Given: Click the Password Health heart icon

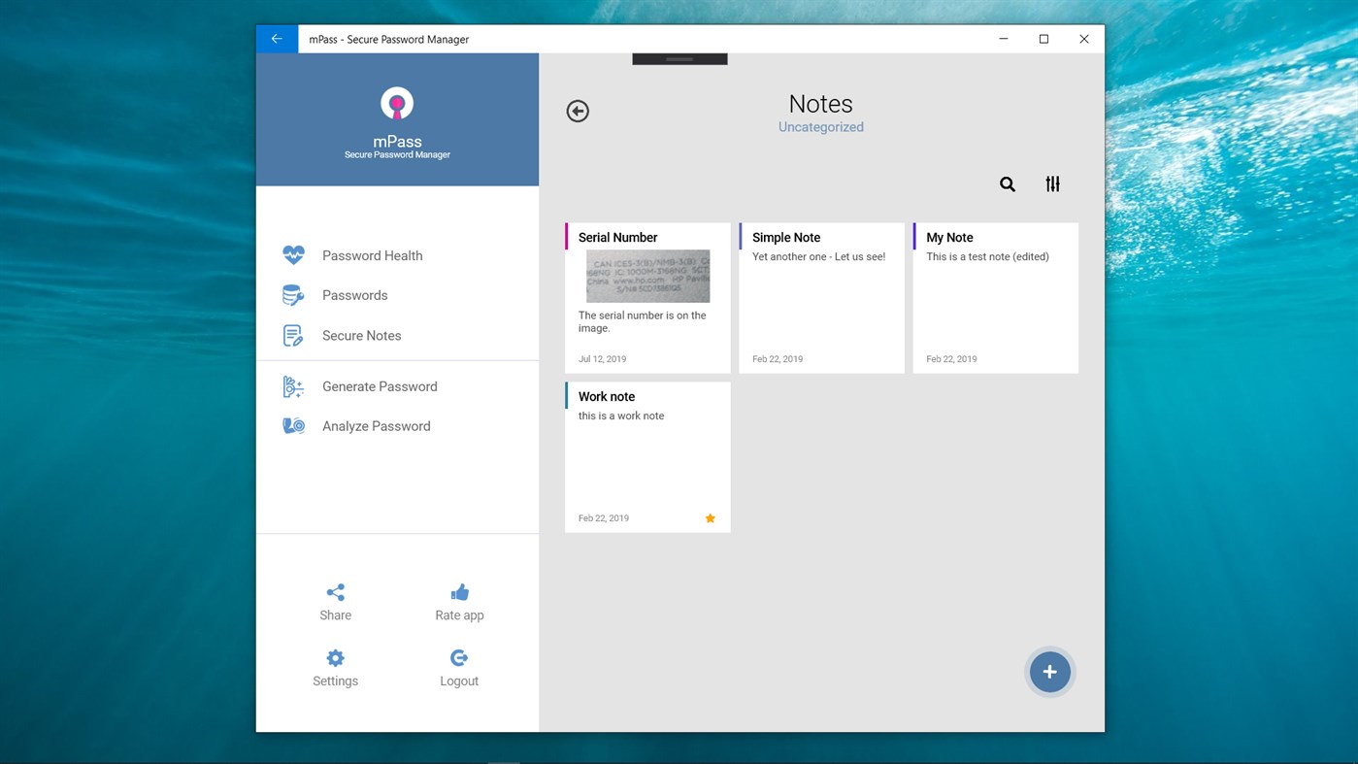Looking at the screenshot, I should pyautogui.click(x=293, y=255).
